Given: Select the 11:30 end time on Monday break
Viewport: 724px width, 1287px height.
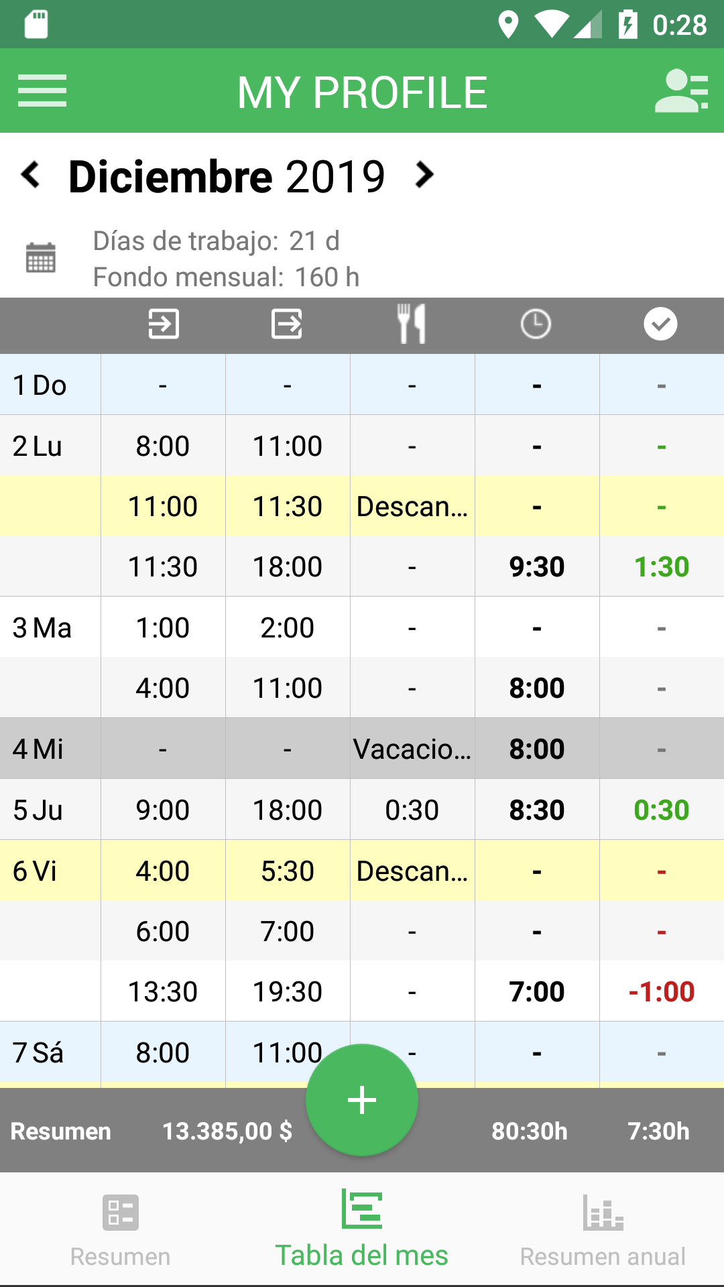Looking at the screenshot, I should (x=288, y=506).
